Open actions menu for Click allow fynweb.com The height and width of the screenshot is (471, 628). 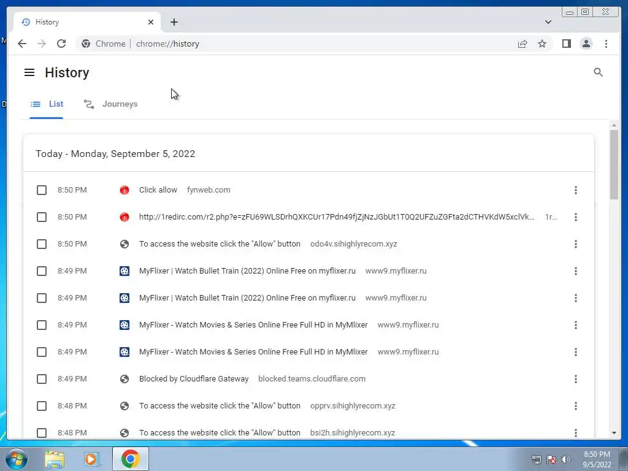[575, 190]
